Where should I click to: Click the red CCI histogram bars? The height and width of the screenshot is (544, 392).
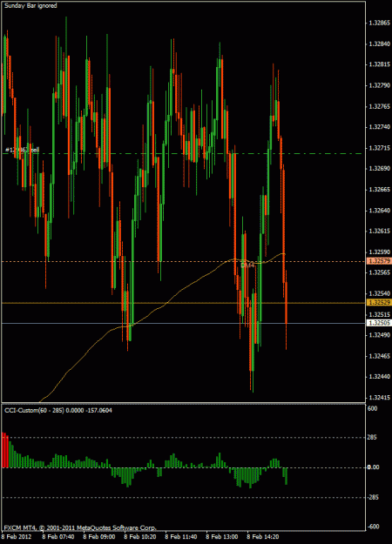point(5,450)
